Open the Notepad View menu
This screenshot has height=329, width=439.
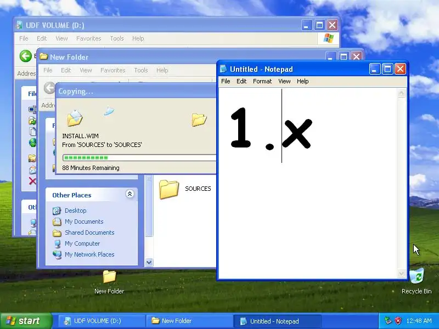(284, 81)
